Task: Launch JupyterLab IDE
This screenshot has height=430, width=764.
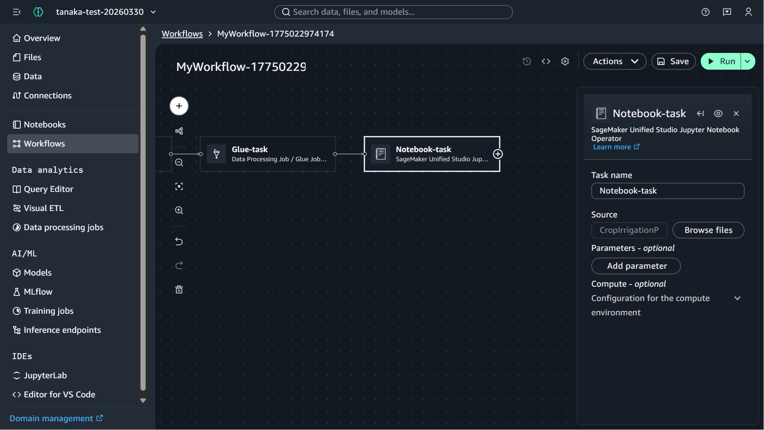Action: 73,375
